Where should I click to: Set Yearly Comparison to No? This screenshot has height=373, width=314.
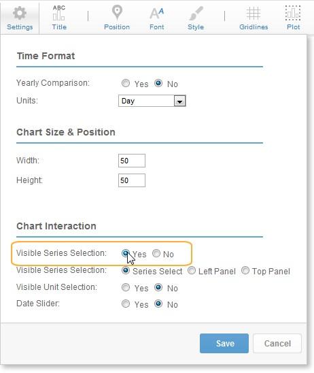158,83
